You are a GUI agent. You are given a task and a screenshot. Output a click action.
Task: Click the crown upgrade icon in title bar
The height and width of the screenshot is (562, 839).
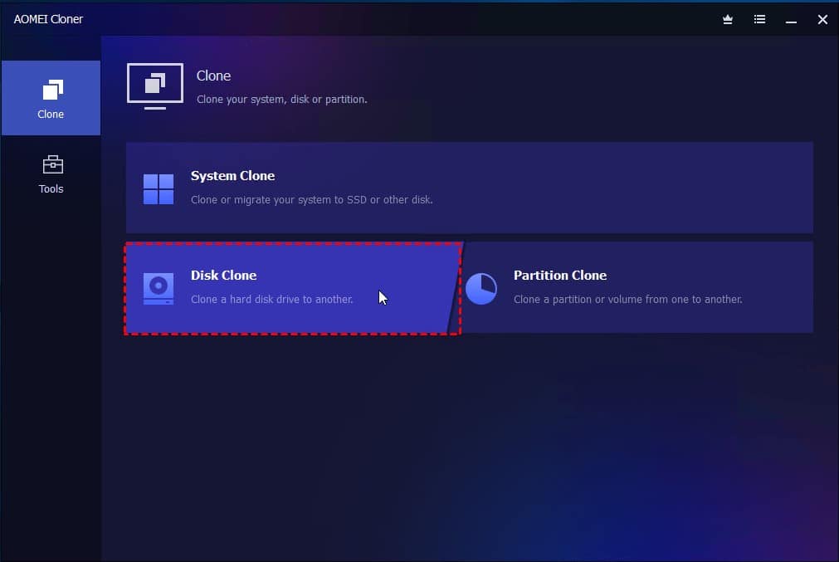[727, 19]
